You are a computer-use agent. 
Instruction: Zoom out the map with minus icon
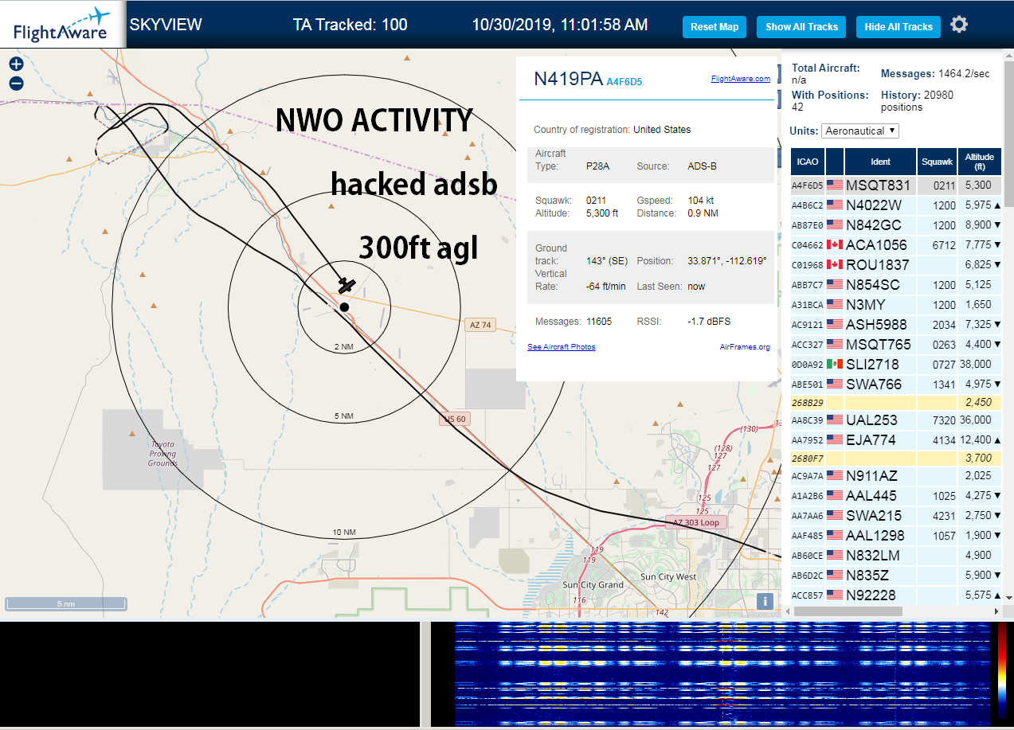coord(16,83)
